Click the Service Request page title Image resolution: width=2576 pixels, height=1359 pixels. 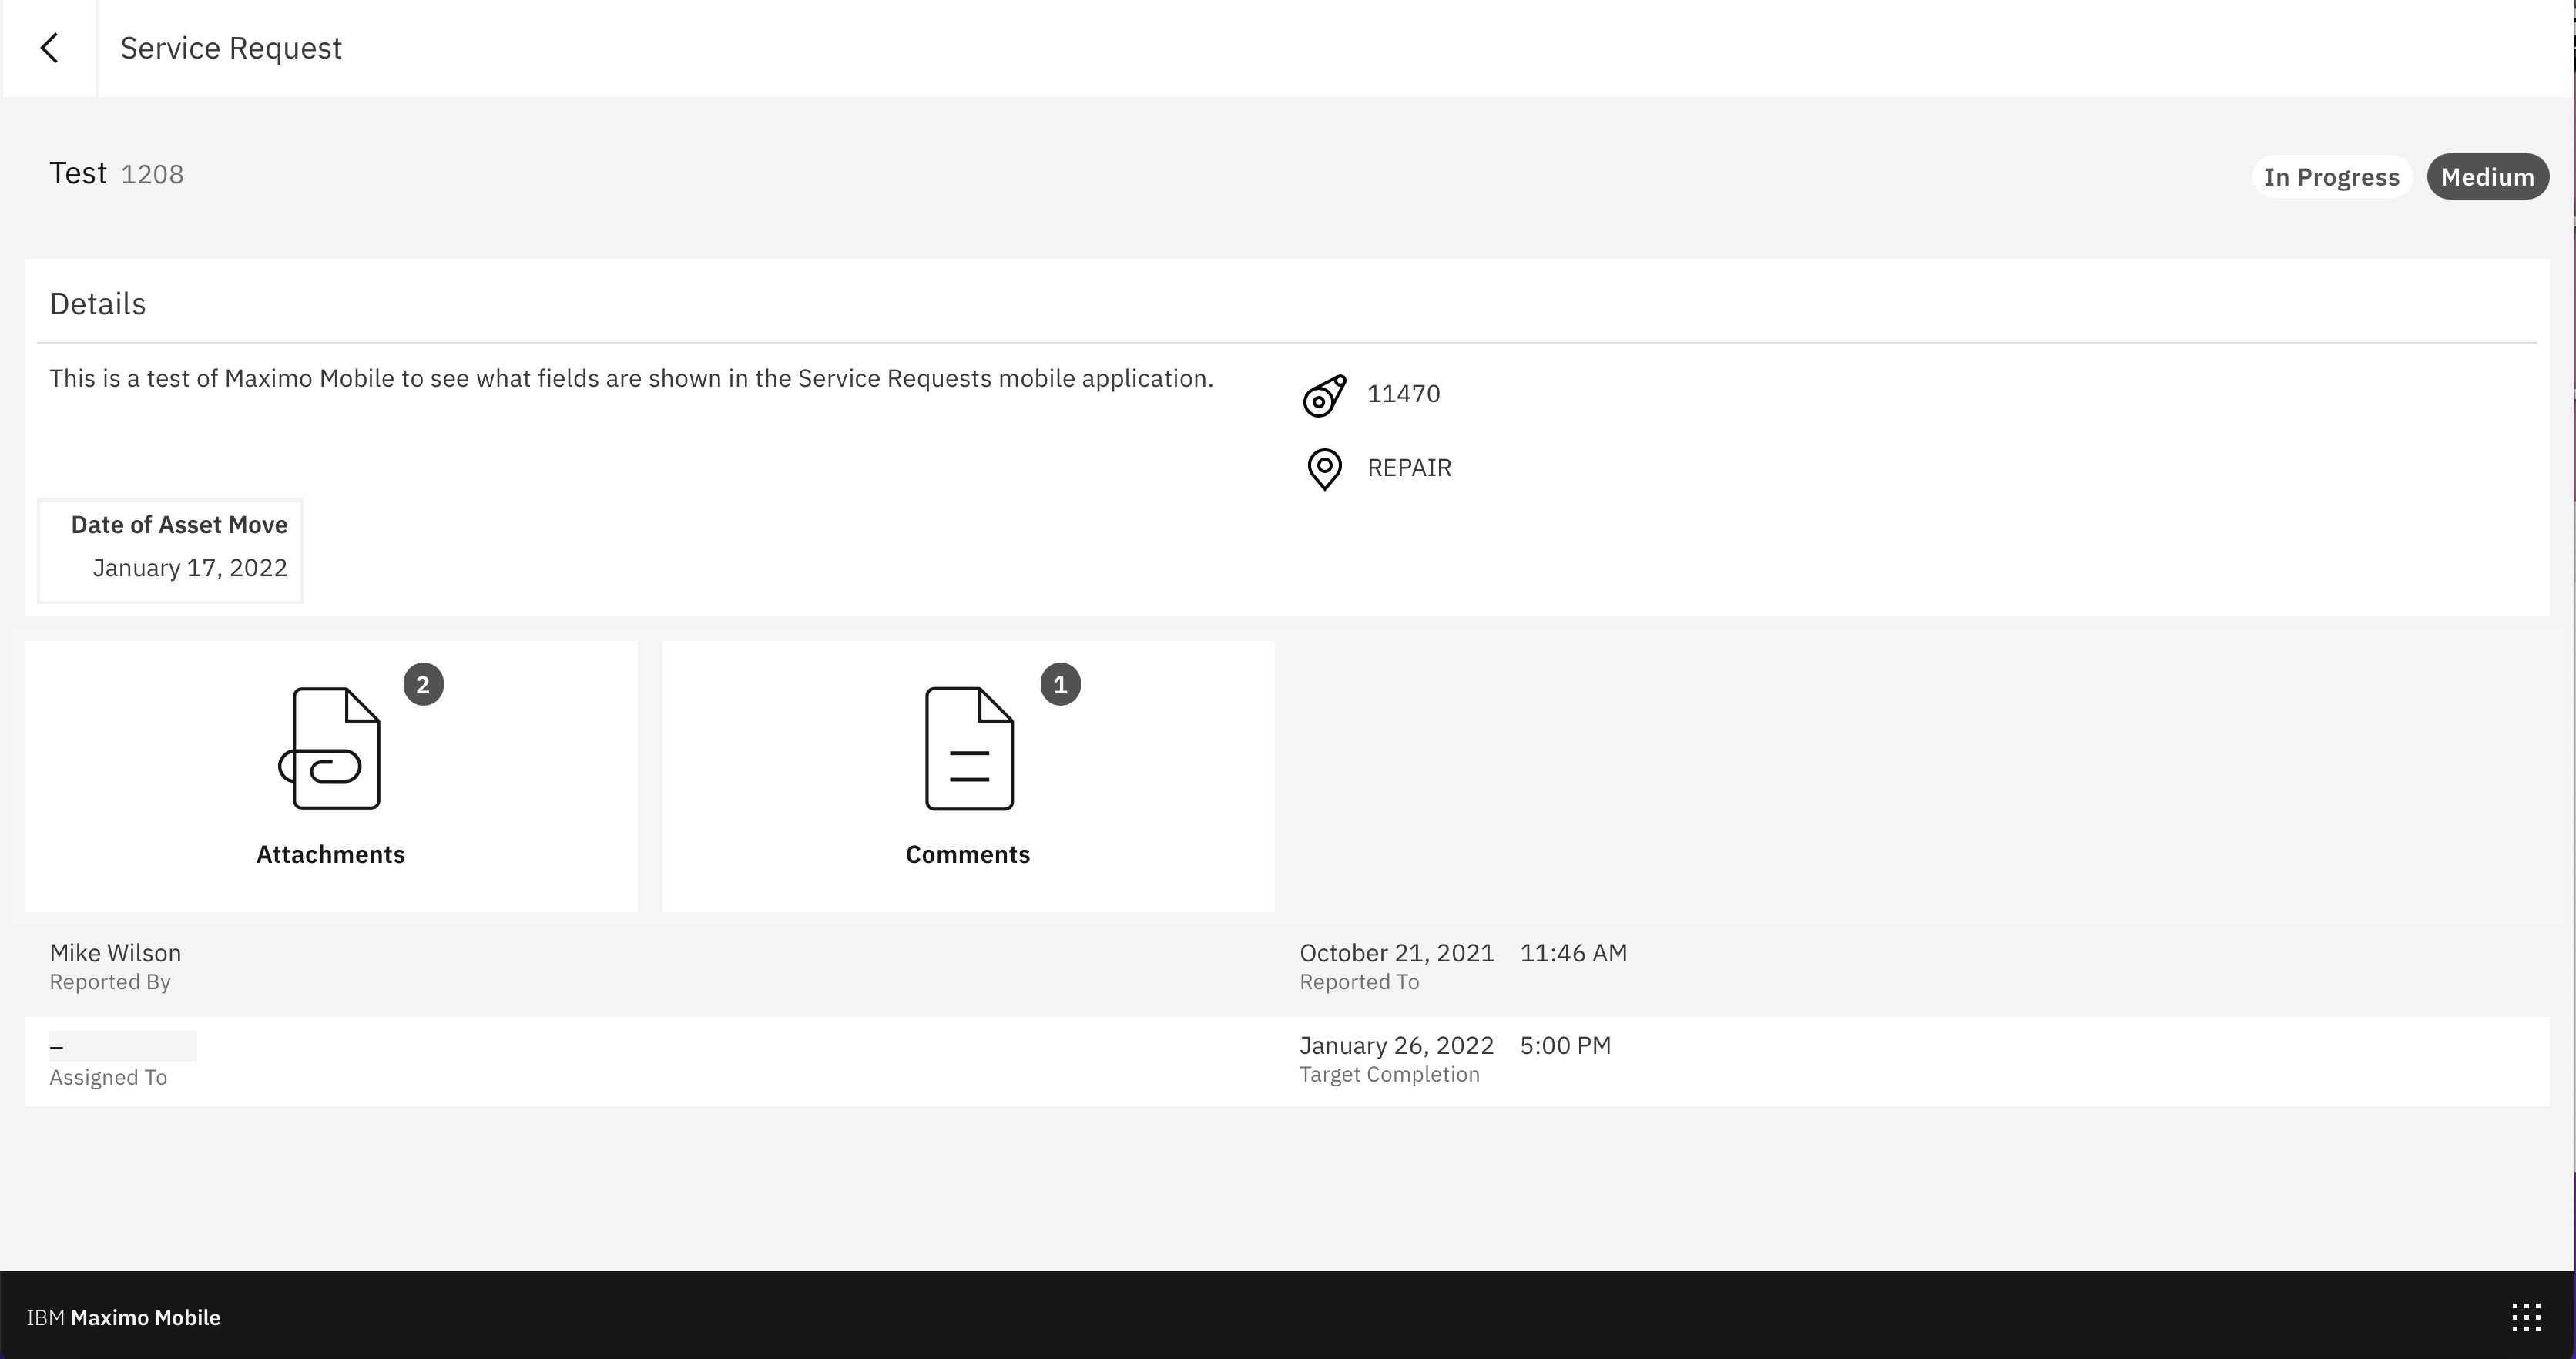(231, 48)
